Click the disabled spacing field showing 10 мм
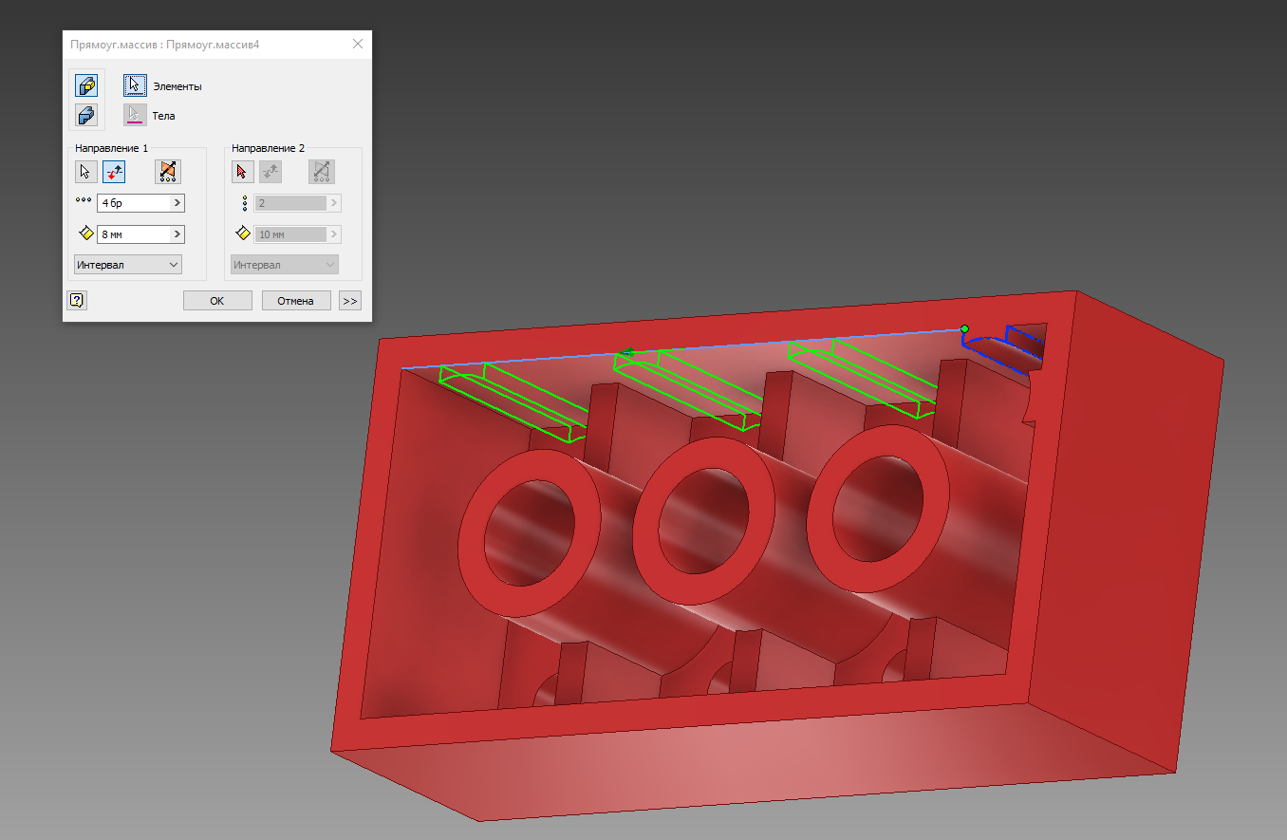This screenshot has height=840, width=1287. point(290,234)
